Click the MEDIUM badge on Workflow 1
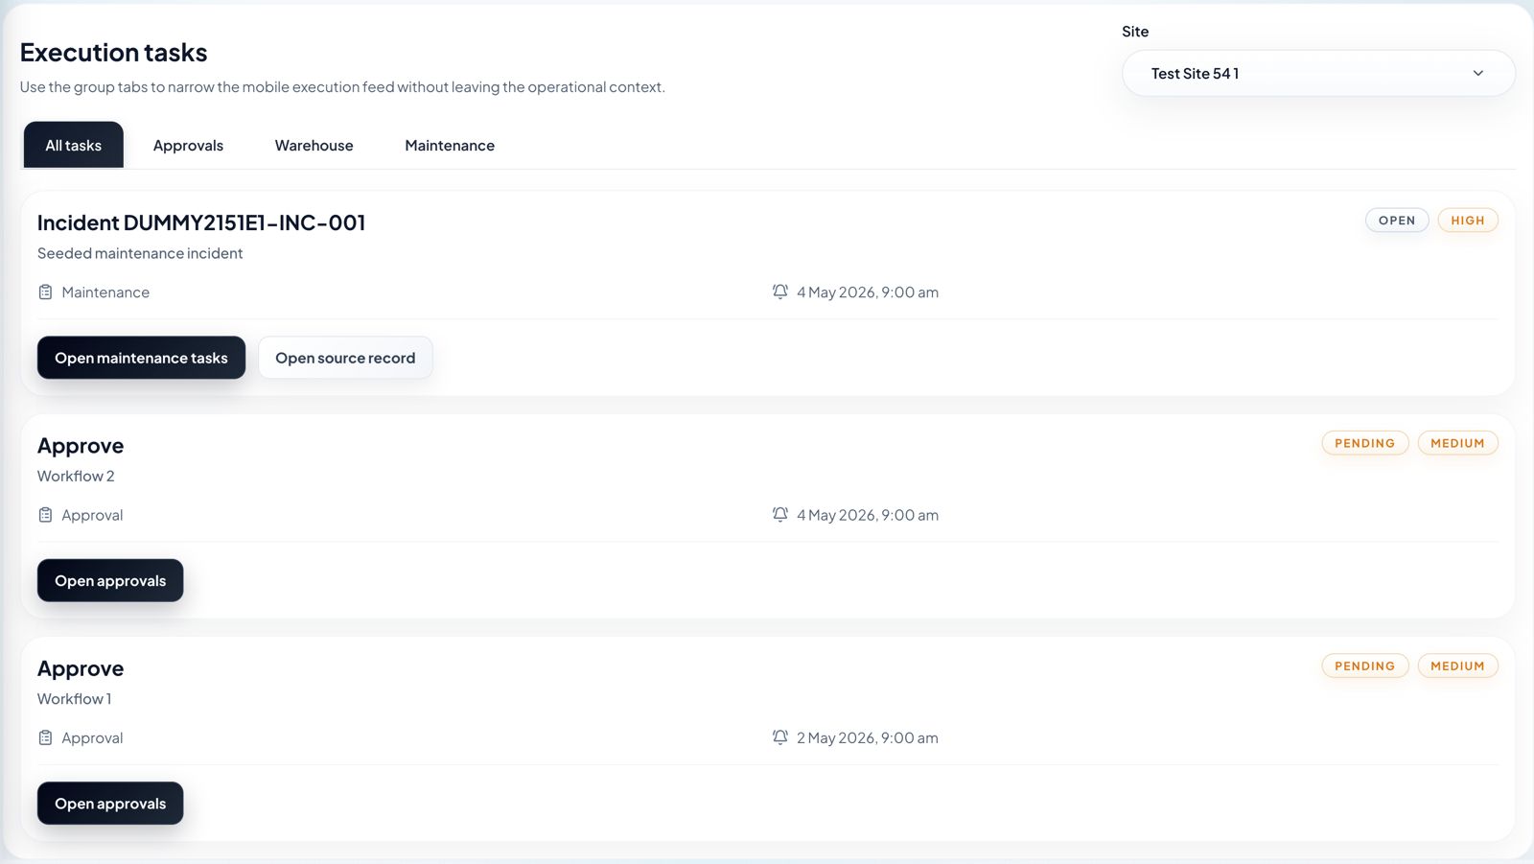The height and width of the screenshot is (864, 1534). 1457,666
